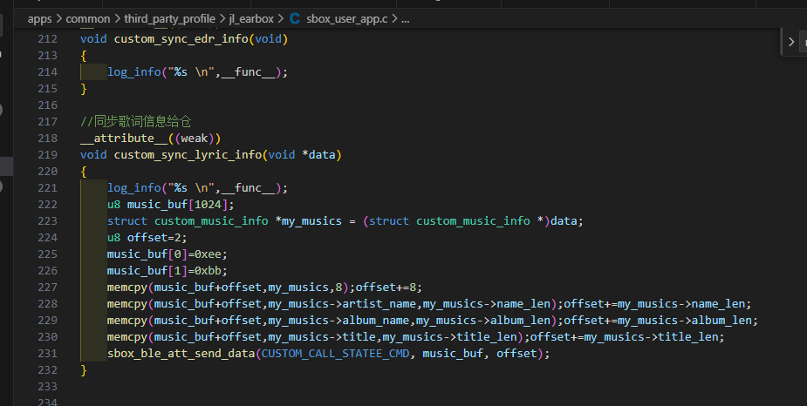Click line number 233 in gutter

[47, 387]
